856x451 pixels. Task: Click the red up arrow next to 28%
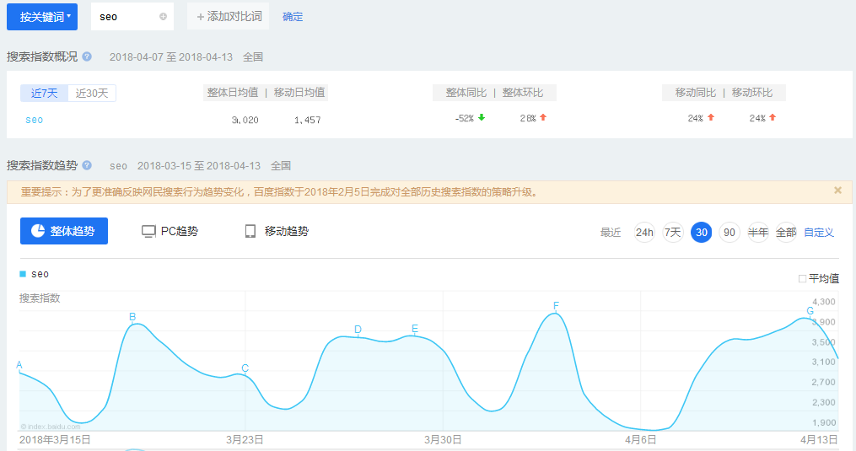(x=543, y=117)
